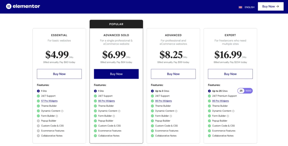Click Dynamic Content info icon in Advanced Solo
Viewport: 288px width, 146px height.
pyautogui.click(x=119, y=111)
